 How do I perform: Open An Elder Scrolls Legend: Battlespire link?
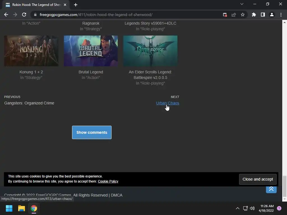click(150, 75)
